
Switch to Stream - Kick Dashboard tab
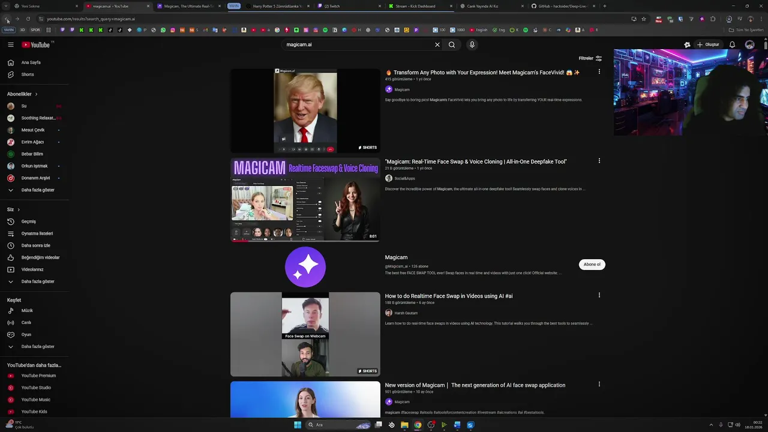coord(420,6)
